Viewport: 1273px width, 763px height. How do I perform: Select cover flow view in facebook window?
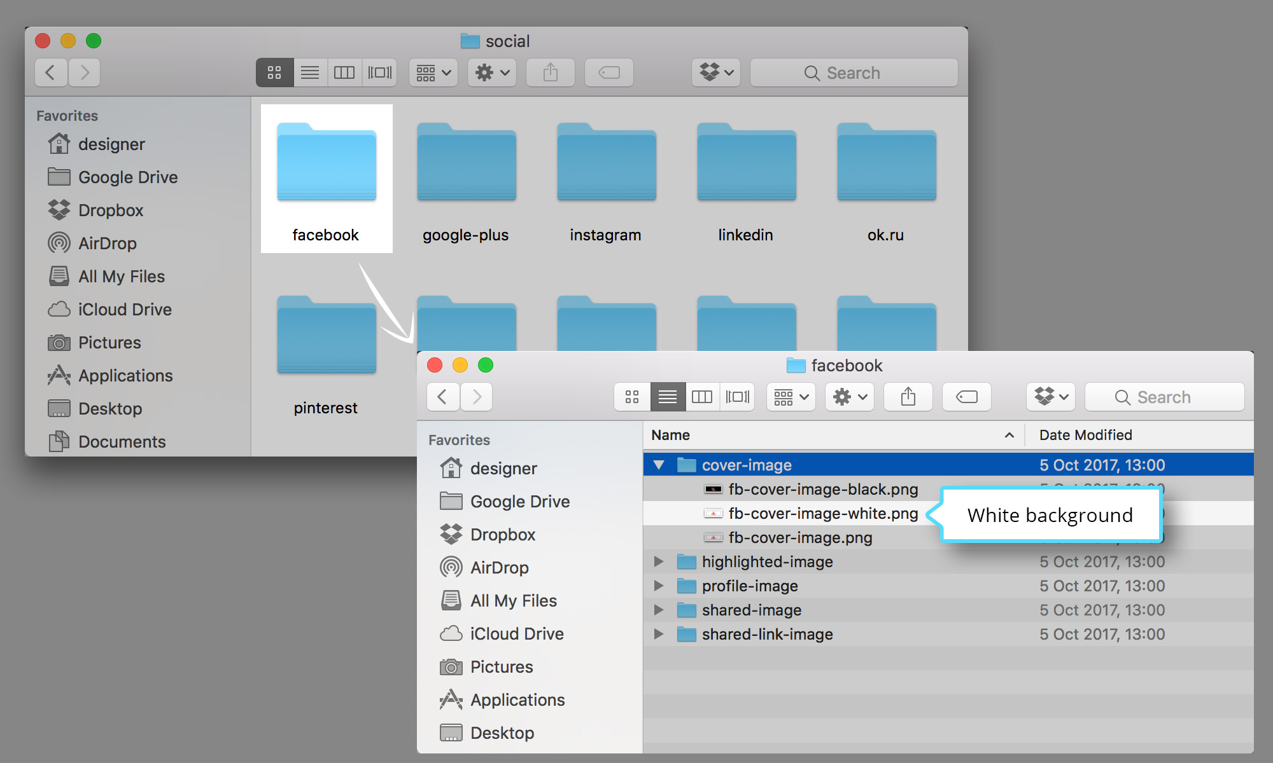tap(738, 397)
